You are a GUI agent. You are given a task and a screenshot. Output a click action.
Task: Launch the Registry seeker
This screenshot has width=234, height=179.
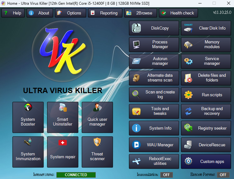pyautogui.click(x=206, y=128)
